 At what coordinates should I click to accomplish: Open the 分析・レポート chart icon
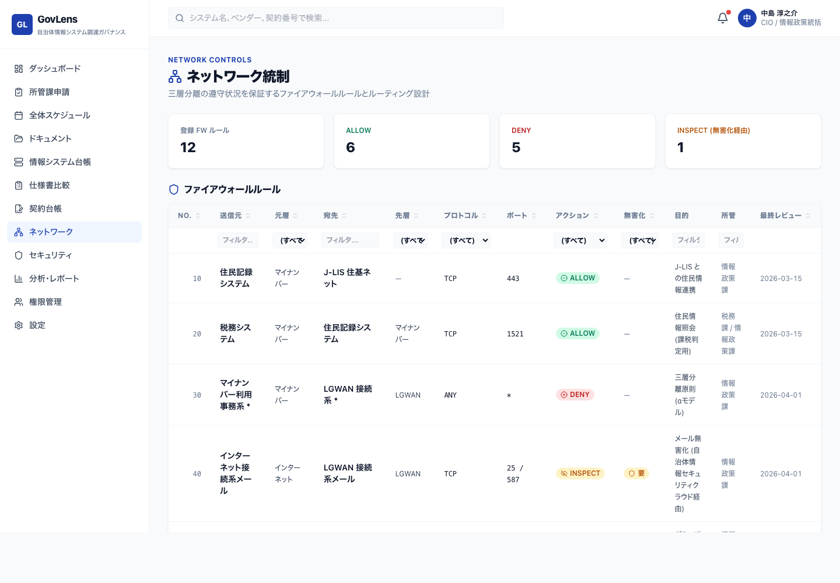19,279
